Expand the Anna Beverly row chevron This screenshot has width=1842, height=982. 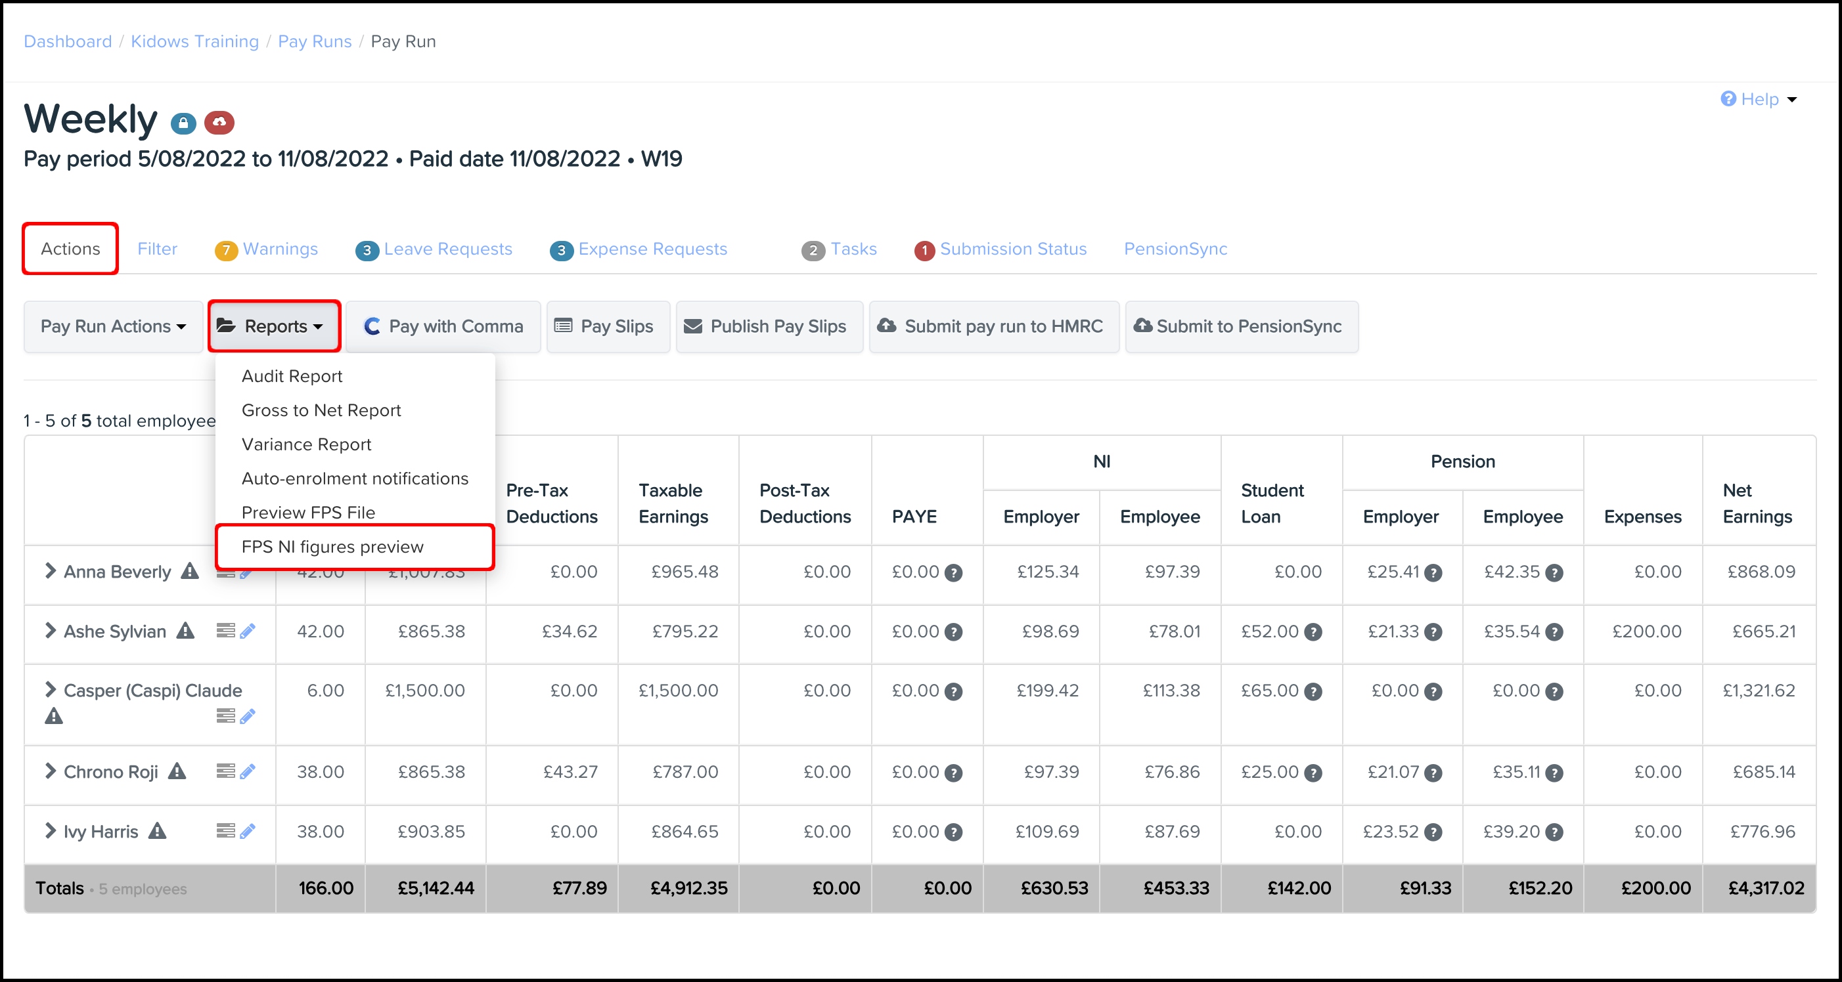(50, 570)
